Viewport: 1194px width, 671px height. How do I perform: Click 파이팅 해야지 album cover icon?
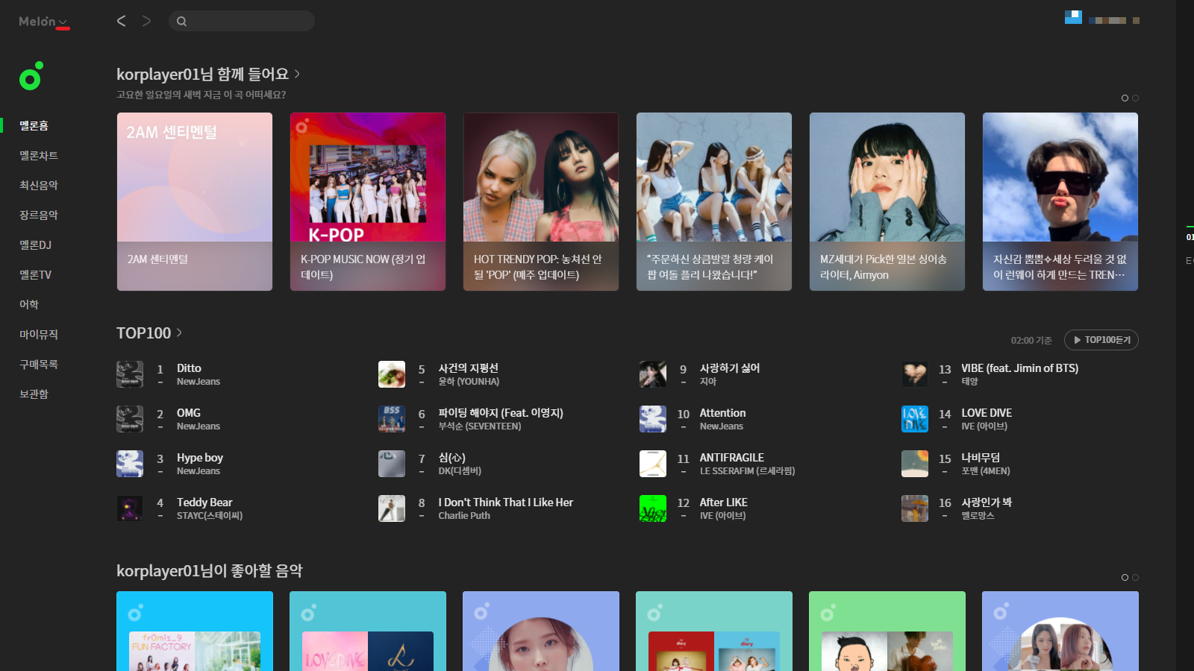click(x=392, y=419)
